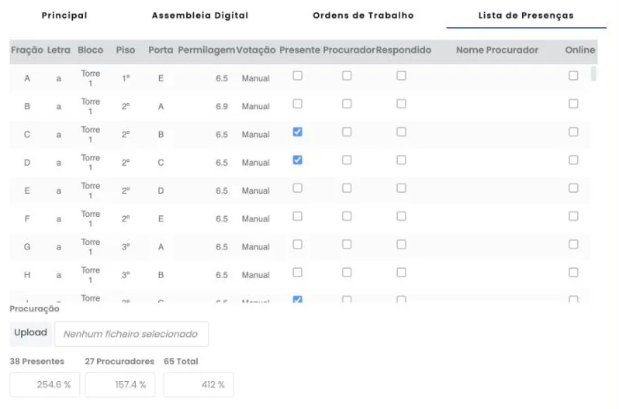This screenshot has width=619, height=409.
Task: Click the table's vertical scrollbar thumb
Action: click(593, 74)
